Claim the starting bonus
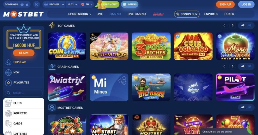258x135 pixels. (x=24, y=53)
